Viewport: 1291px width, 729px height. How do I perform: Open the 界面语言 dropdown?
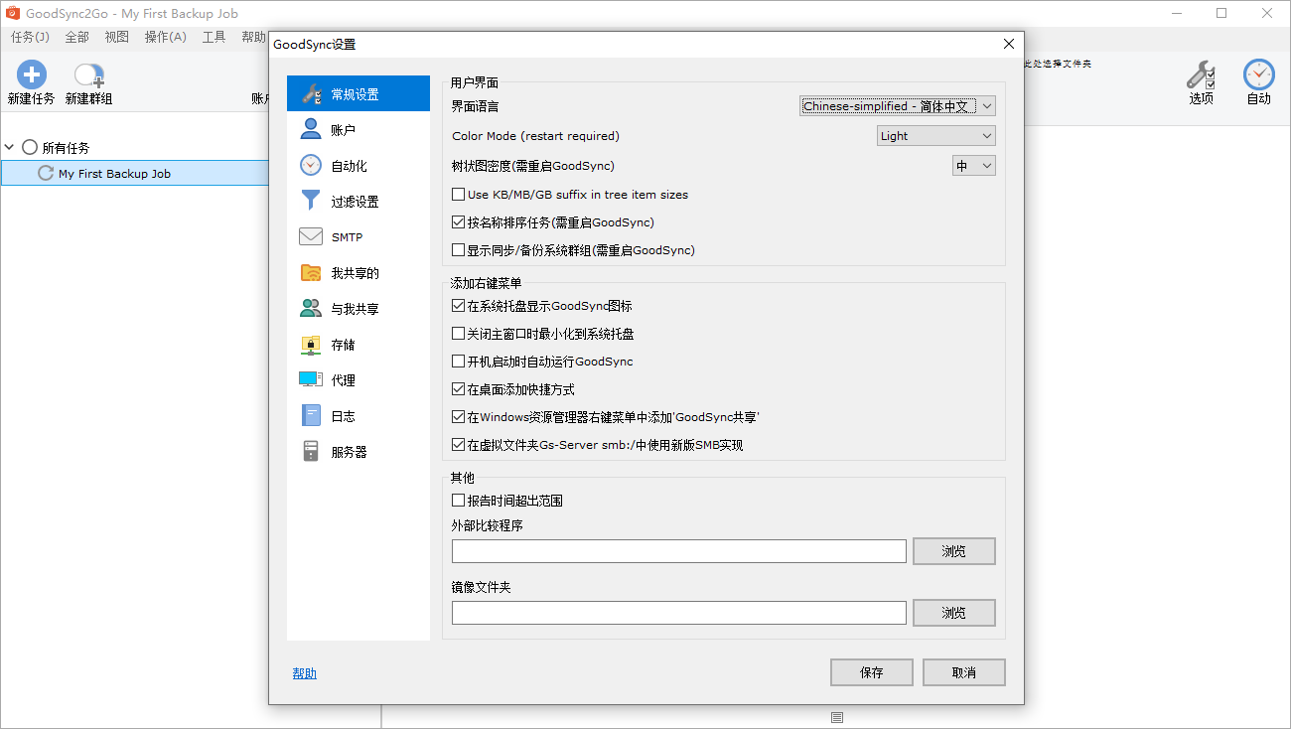tap(897, 105)
